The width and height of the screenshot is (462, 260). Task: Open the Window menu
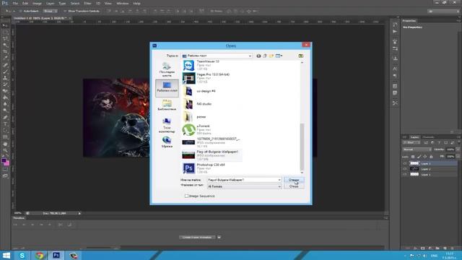point(122,3)
